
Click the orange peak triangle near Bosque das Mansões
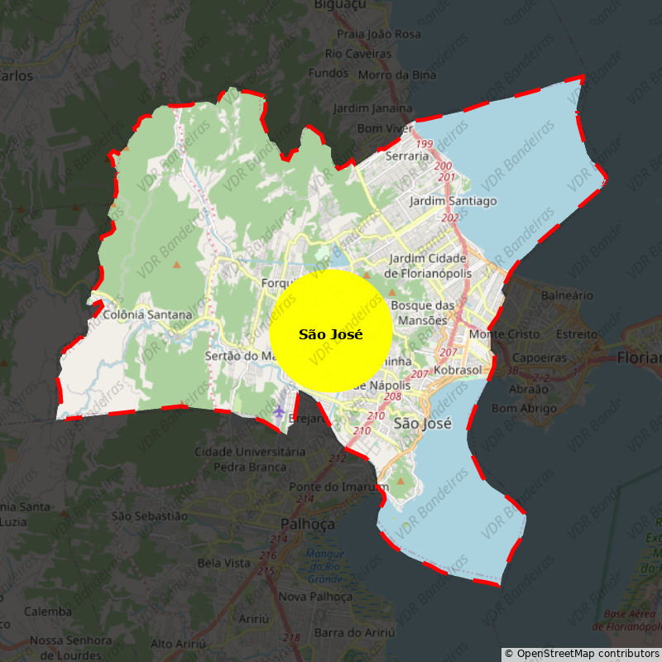(x=391, y=294)
